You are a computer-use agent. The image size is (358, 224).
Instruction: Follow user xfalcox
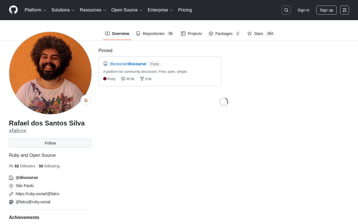tap(50, 143)
